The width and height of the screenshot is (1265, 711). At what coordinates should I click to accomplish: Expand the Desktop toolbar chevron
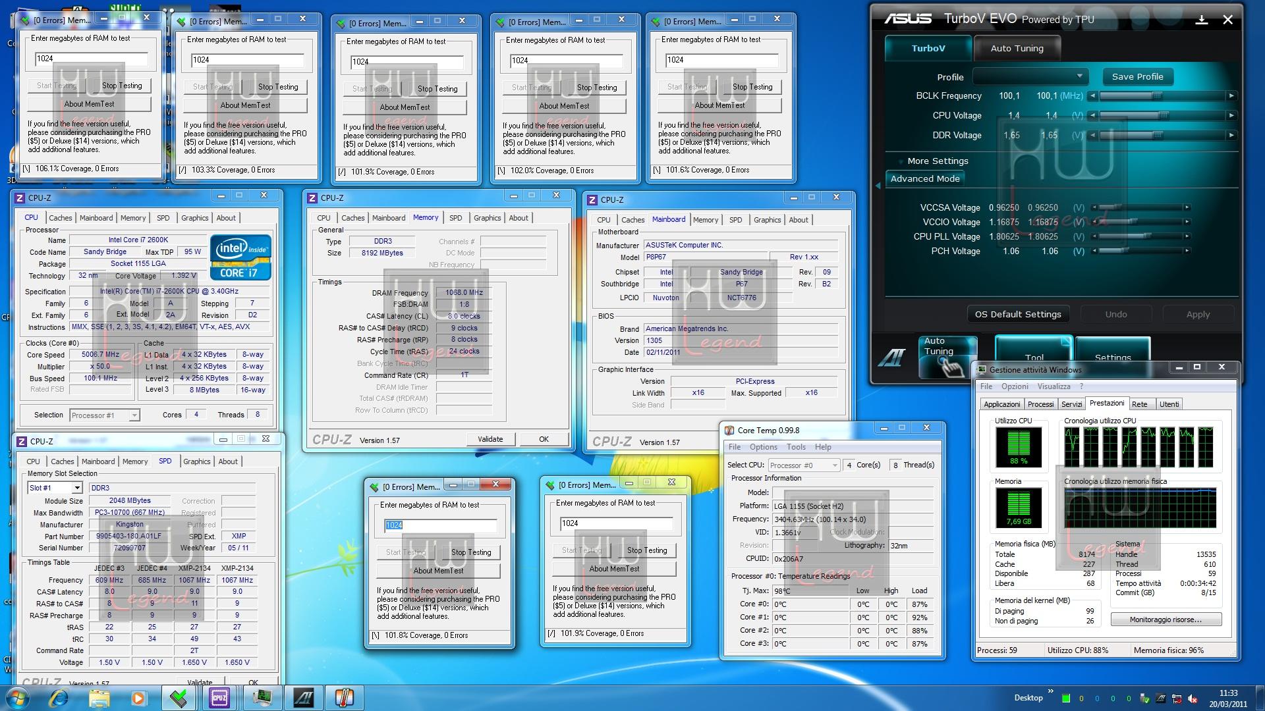1051,691
